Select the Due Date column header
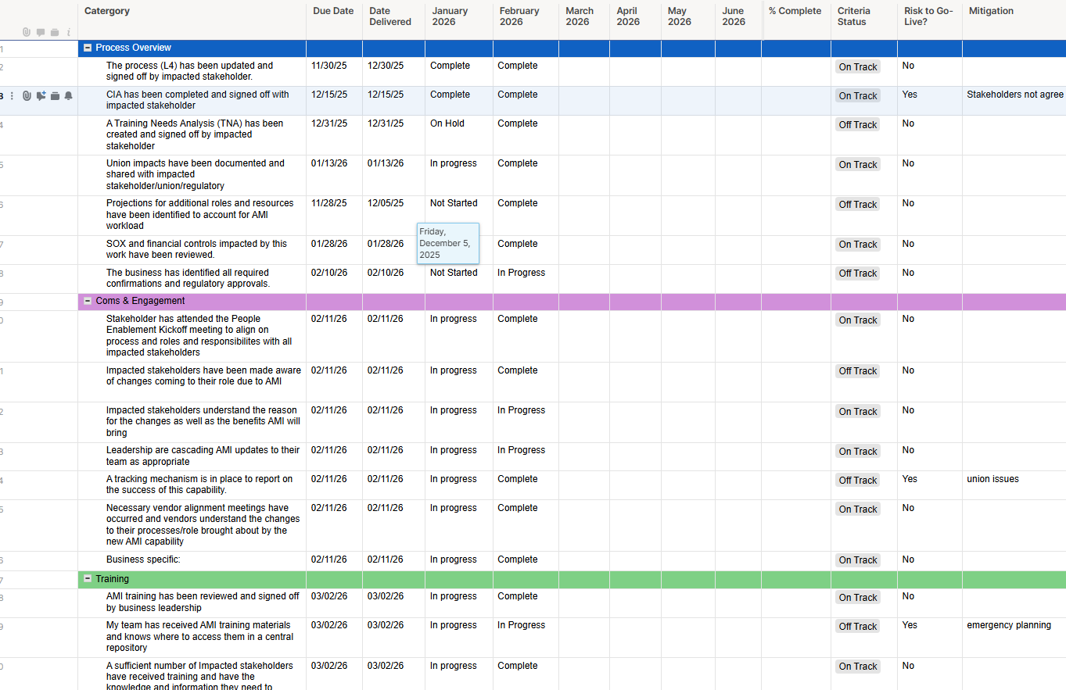 tap(334, 20)
